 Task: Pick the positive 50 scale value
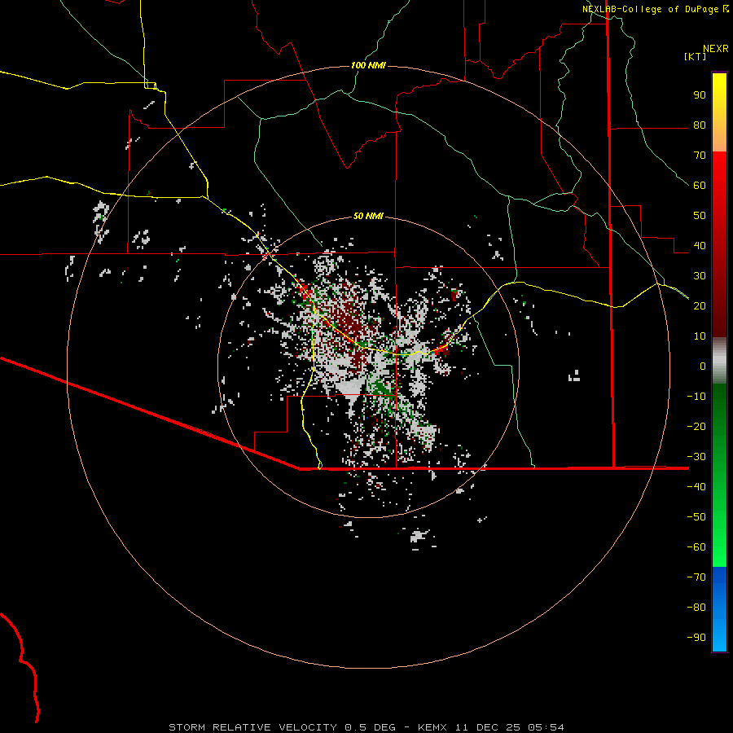[700, 216]
